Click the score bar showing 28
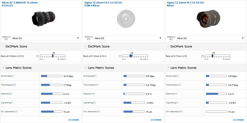 pos(53,56)
